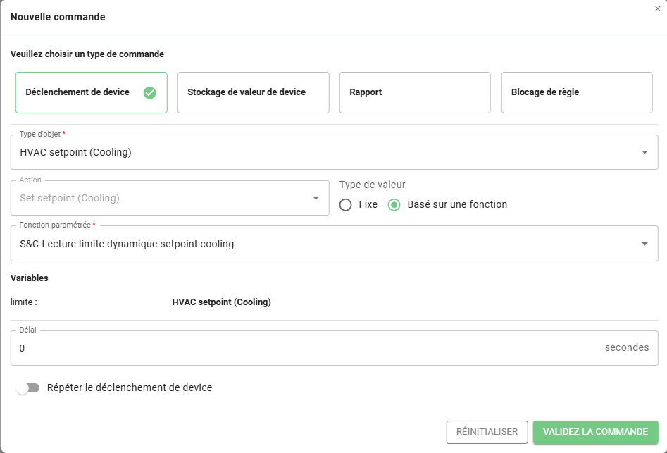The width and height of the screenshot is (667, 453).
Task: Click the green checkmark on Déclenchement de device
Action: tap(149, 92)
